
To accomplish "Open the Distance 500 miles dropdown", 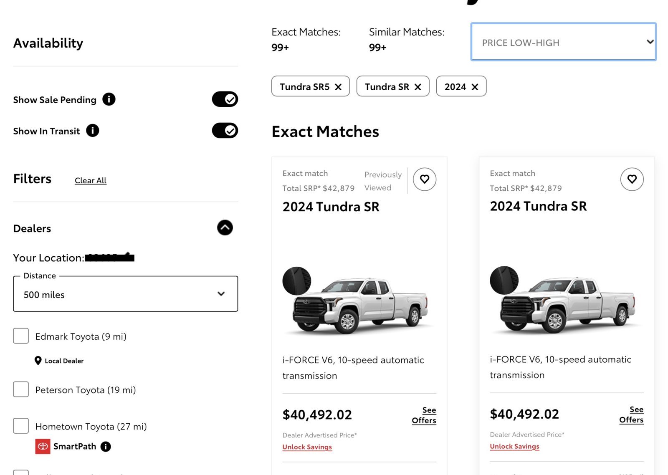I will point(126,294).
